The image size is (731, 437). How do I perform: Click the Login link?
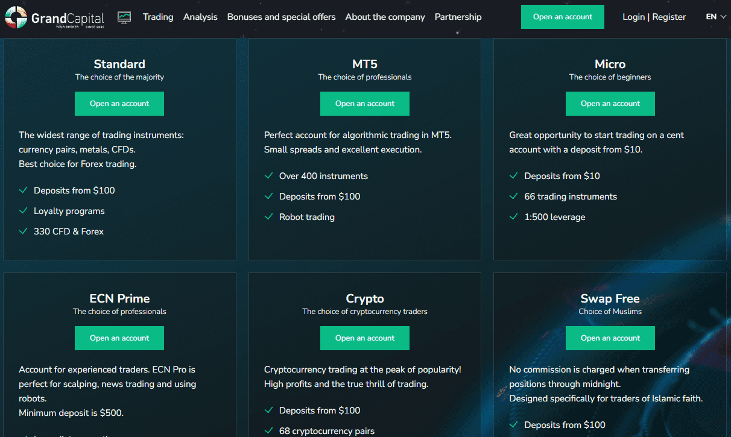click(x=634, y=17)
